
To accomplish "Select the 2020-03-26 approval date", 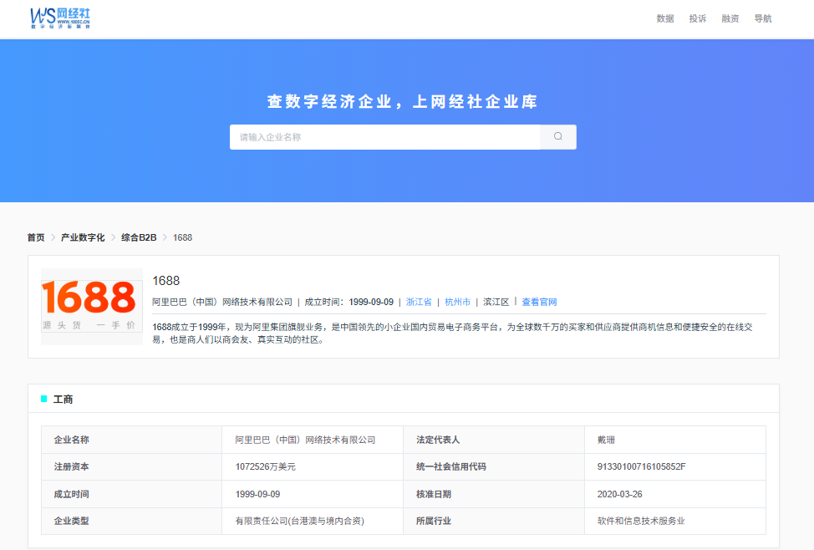I will [619, 494].
